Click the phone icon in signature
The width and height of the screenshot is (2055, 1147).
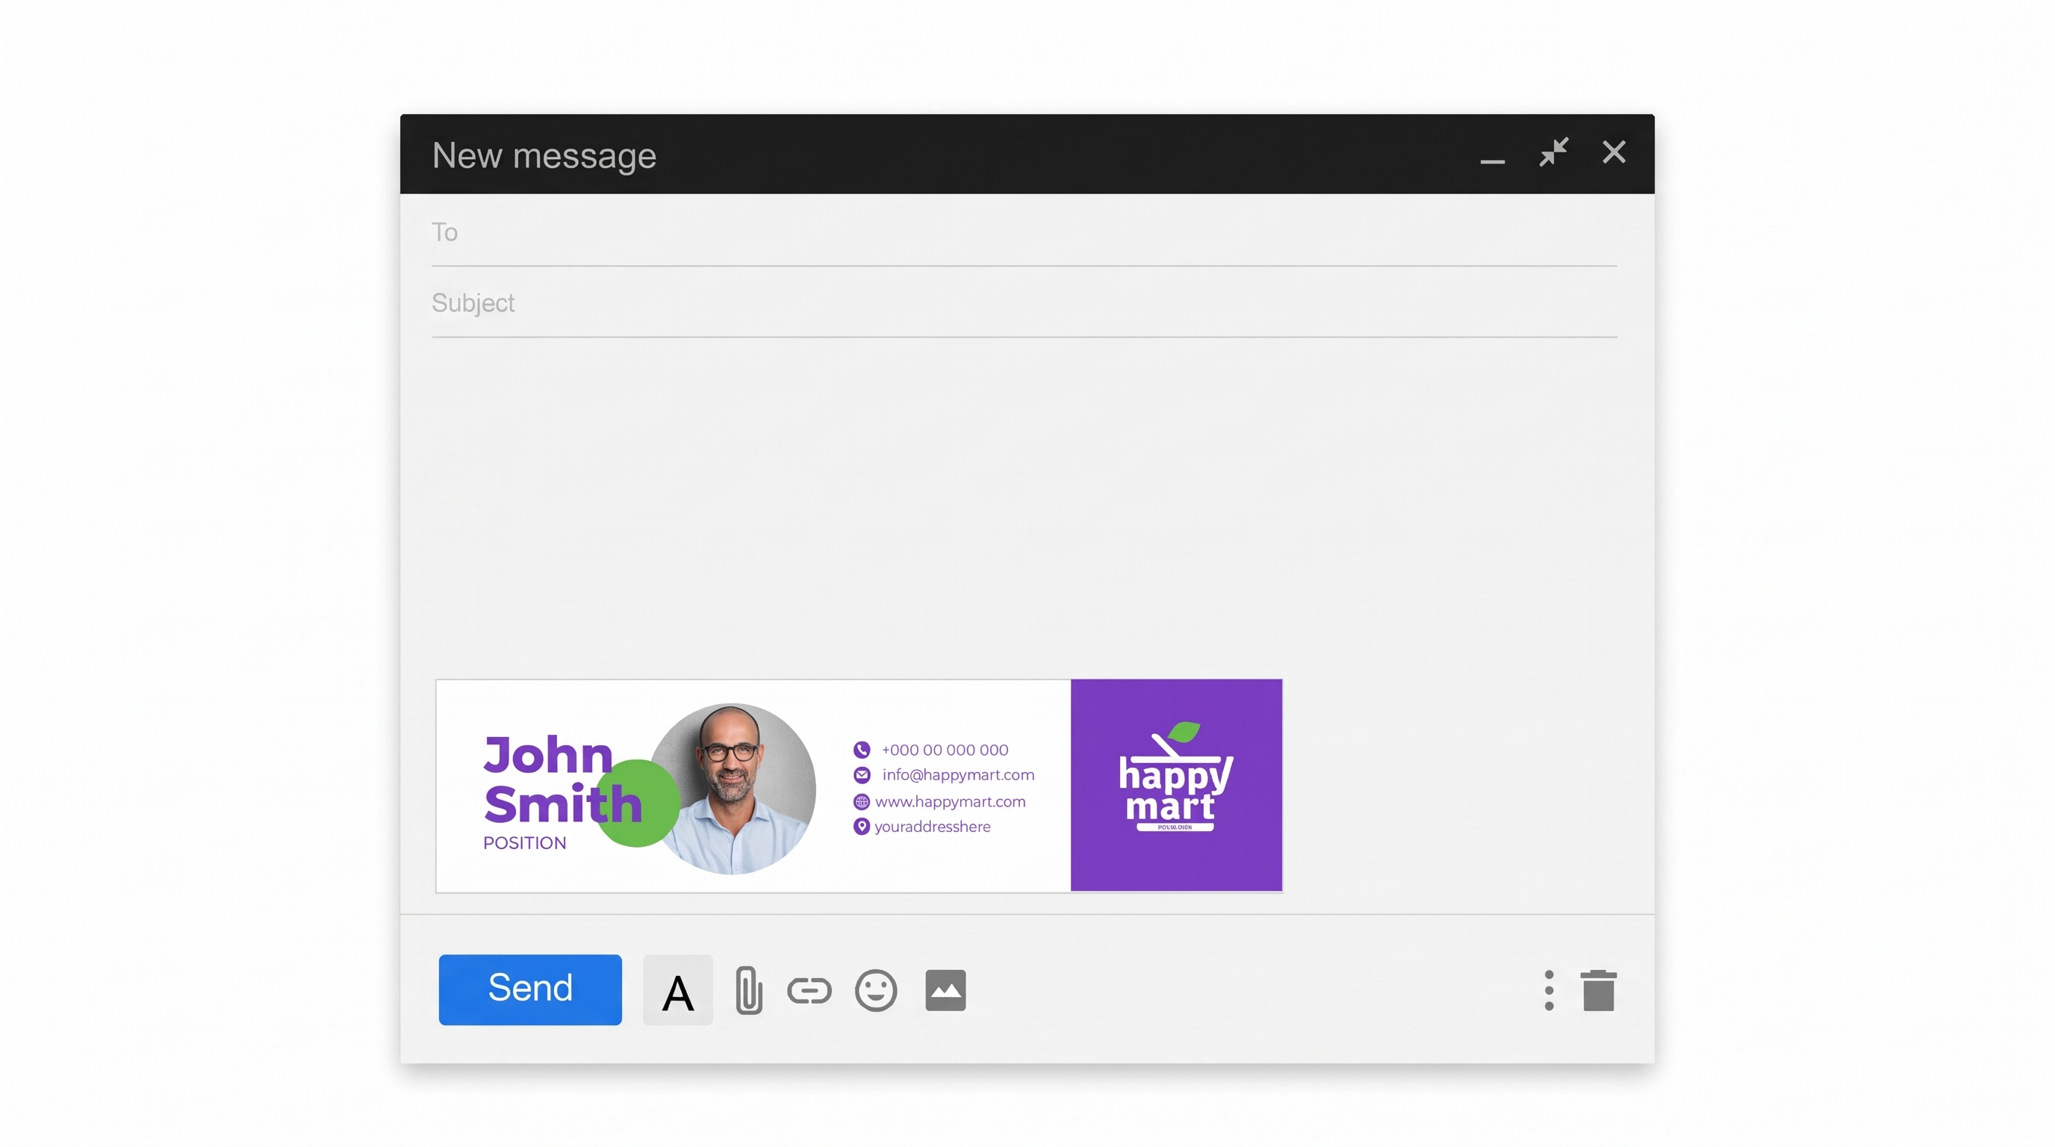coord(862,750)
